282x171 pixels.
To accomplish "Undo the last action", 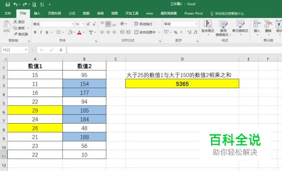I will pyautogui.click(x=16, y=4).
